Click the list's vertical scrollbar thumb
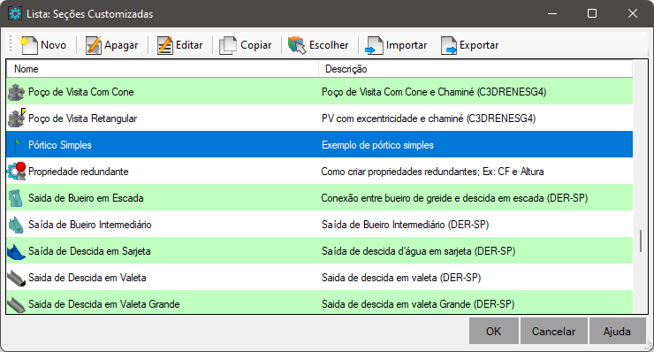The height and width of the screenshot is (352, 654). pos(641,241)
